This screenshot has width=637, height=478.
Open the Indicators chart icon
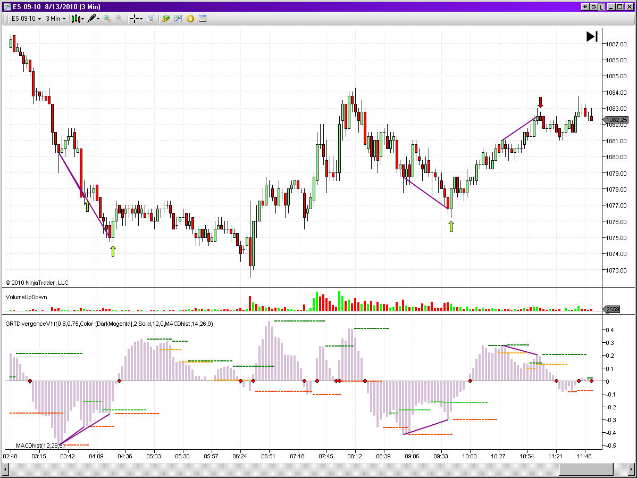(x=178, y=19)
